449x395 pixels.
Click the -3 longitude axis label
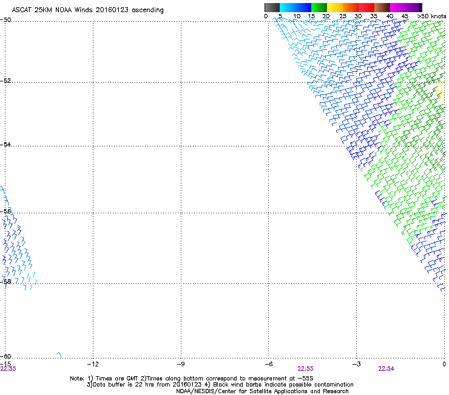[x=356, y=364]
